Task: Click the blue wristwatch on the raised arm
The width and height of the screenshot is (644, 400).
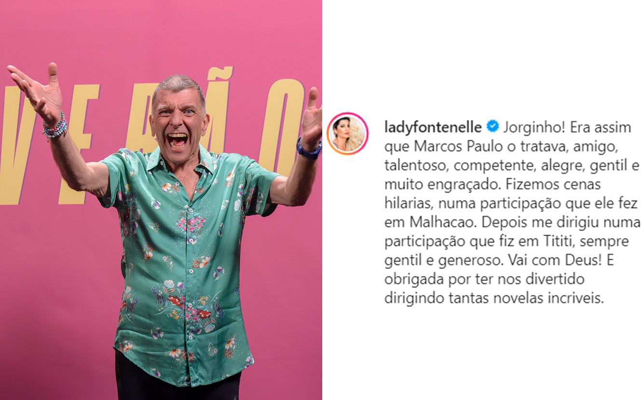Action: [x=308, y=149]
